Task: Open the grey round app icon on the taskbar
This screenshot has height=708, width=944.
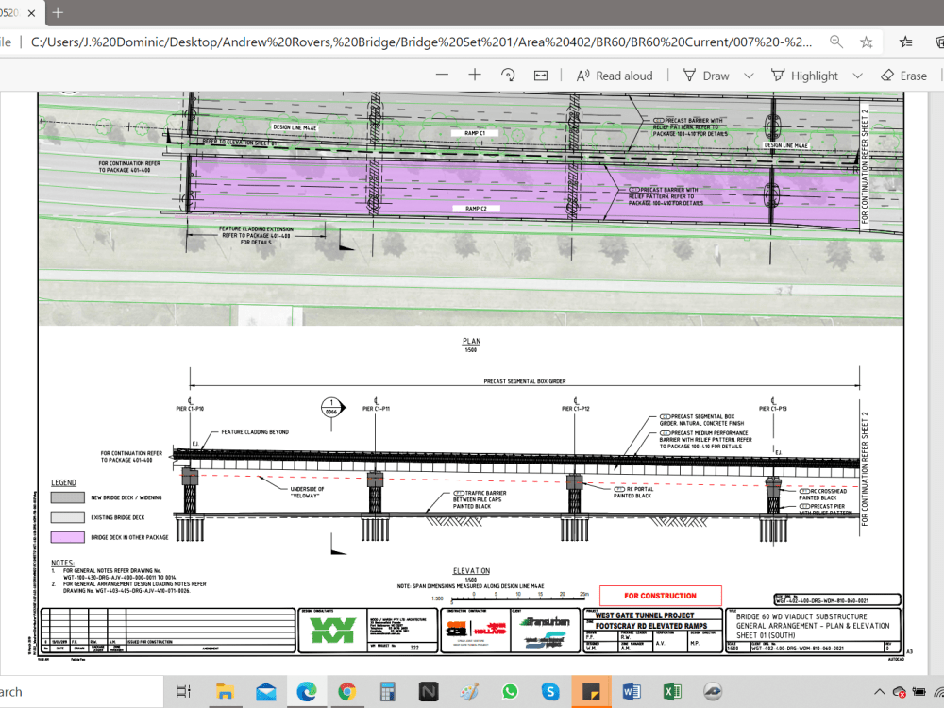Action: (713, 692)
